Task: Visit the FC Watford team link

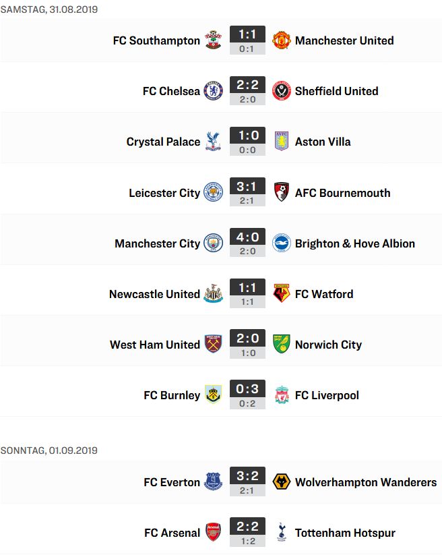Action: click(324, 294)
